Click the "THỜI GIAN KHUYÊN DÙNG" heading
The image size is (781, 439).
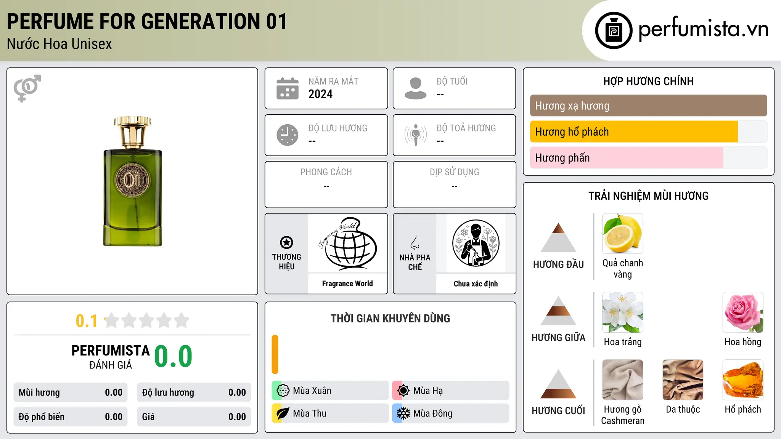point(390,319)
